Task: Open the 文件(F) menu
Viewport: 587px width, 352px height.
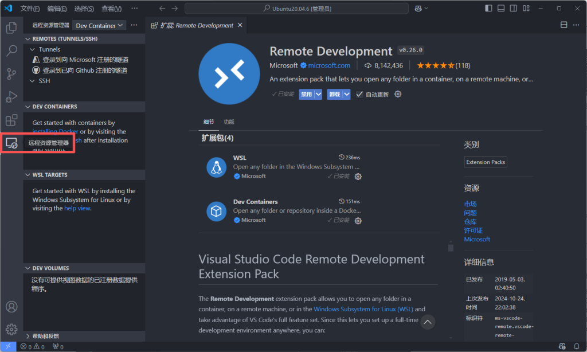Action: point(30,9)
